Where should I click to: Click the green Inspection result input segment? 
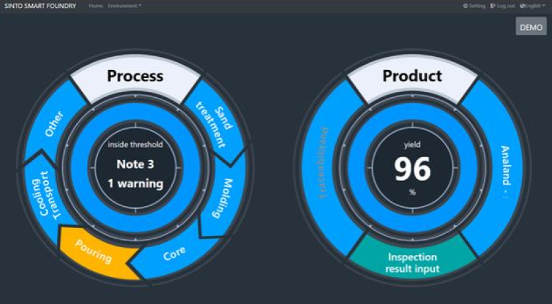point(413,262)
